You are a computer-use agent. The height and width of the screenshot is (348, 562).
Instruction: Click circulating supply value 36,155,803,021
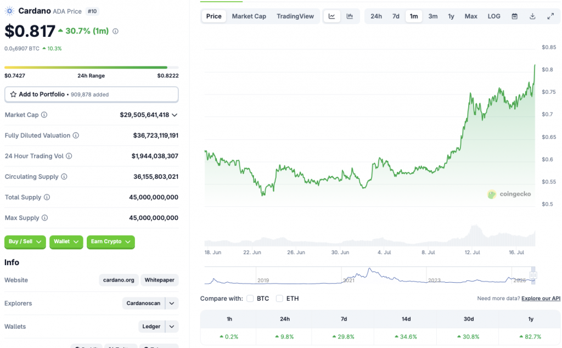(x=155, y=177)
